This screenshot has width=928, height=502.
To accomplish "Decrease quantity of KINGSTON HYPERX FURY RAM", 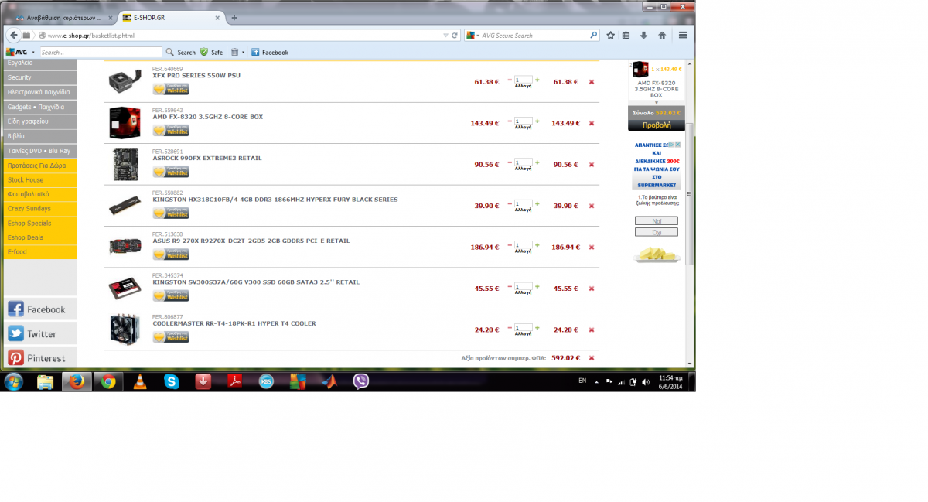I will point(510,203).
